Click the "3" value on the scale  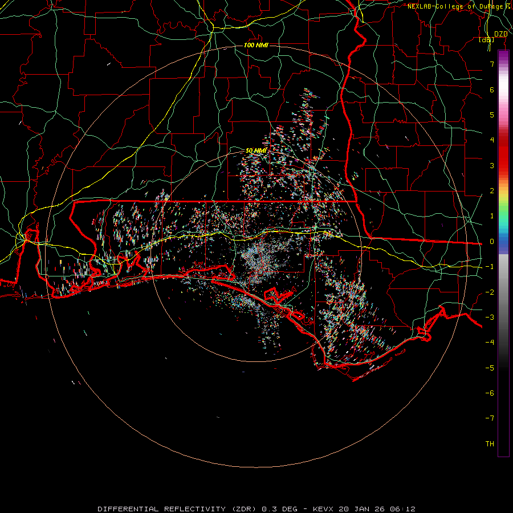492,165
